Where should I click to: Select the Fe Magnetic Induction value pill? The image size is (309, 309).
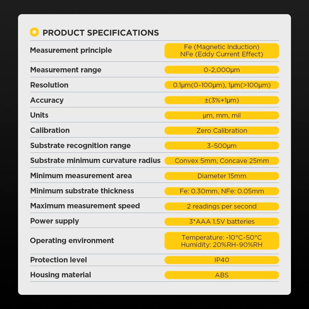point(222,51)
